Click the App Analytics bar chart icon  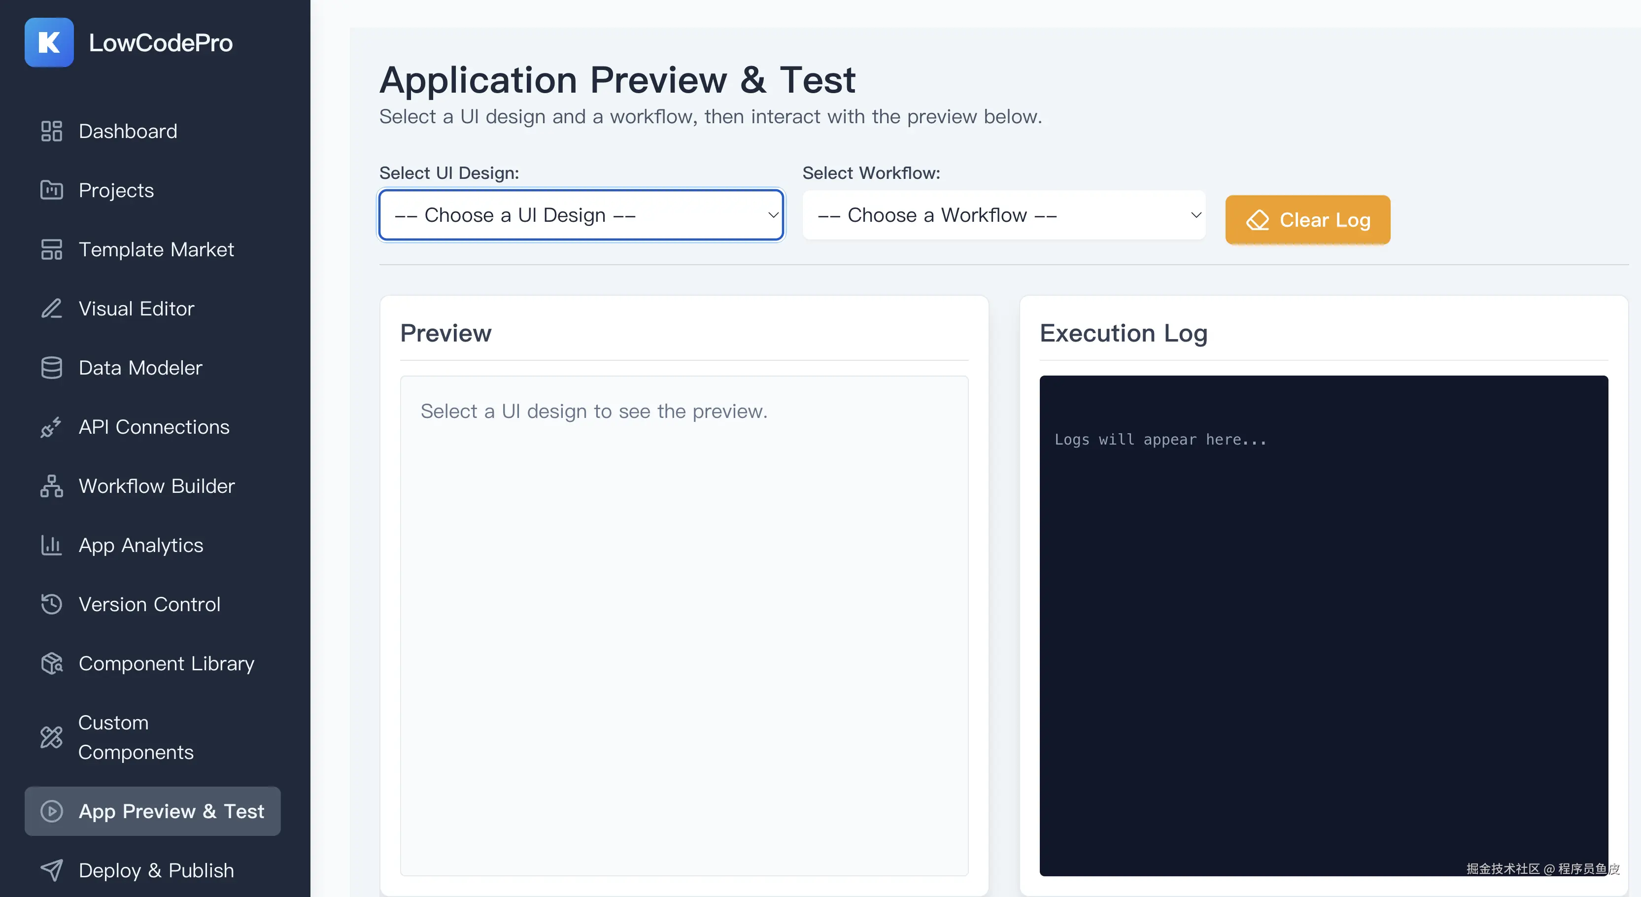52,545
